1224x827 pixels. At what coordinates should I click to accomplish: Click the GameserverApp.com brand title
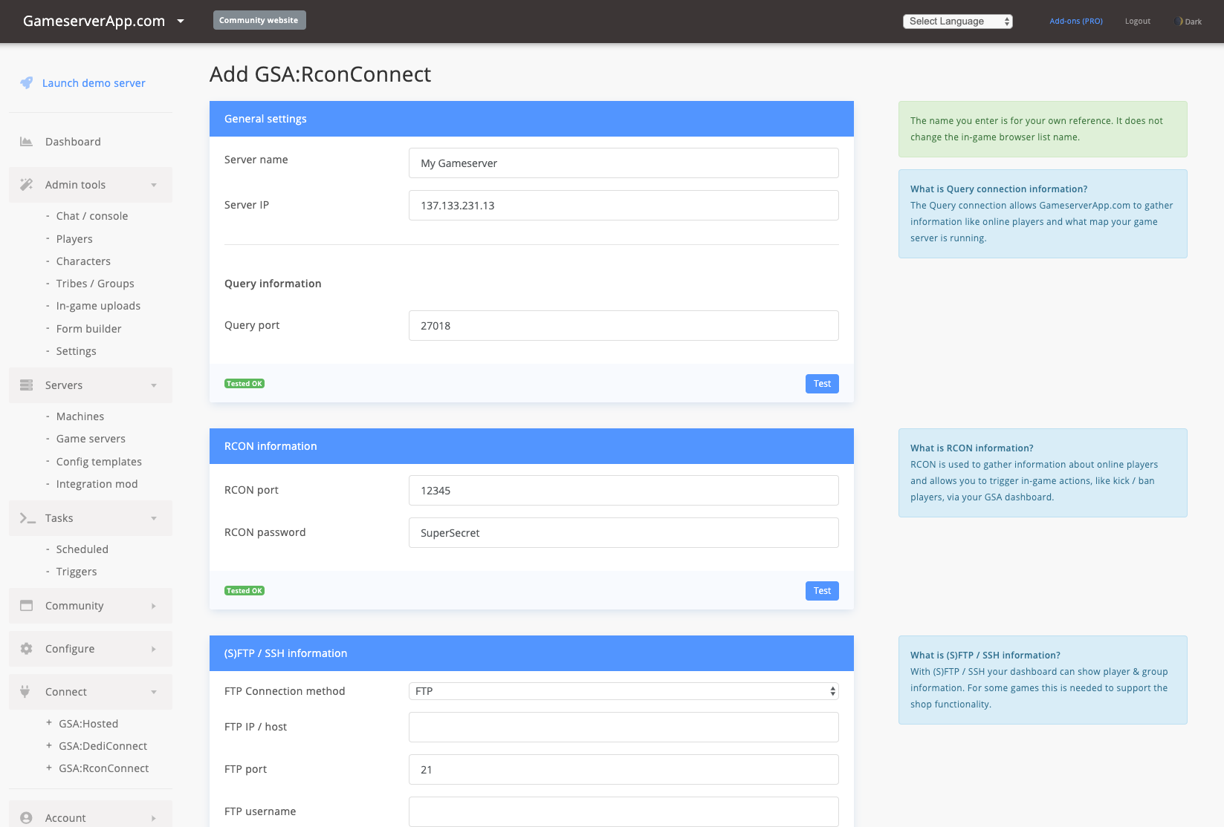(x=94, y=21)
